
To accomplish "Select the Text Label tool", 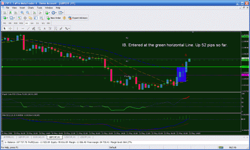I will tap(50, 28).
